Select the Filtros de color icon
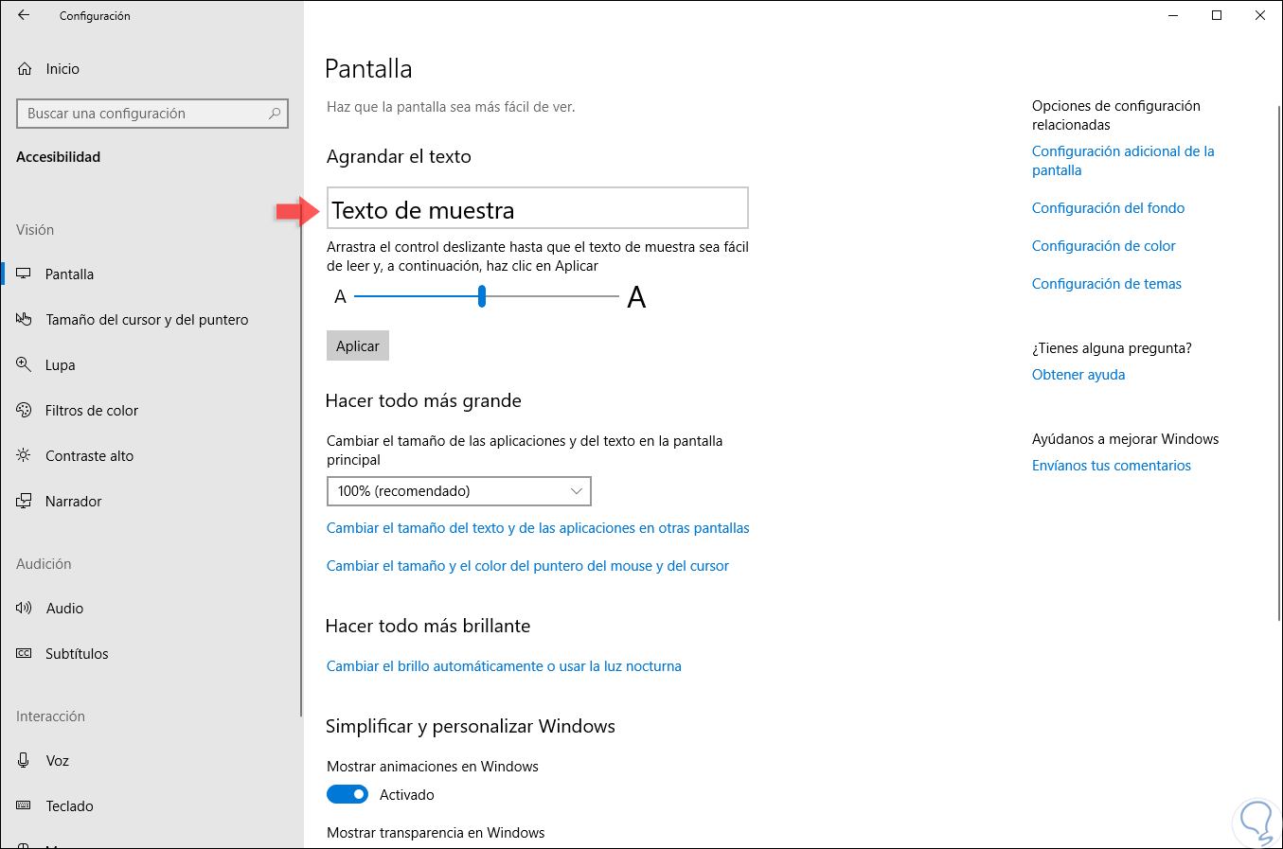The width and height of the screenshot is (1283, 849). 24,410
